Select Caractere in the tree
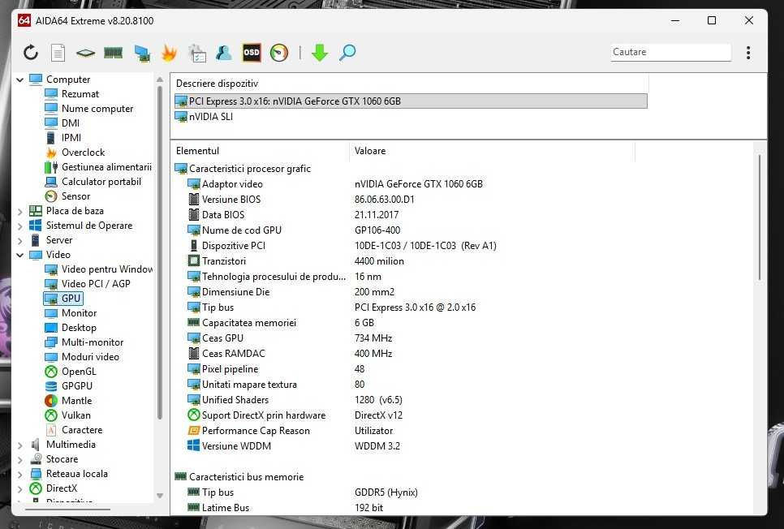The height and width of the screenshot is (529, 784). 81,429
